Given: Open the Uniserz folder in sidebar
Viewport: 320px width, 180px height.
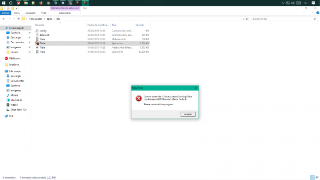Looking at the screenshot, I should click(14, 52).
